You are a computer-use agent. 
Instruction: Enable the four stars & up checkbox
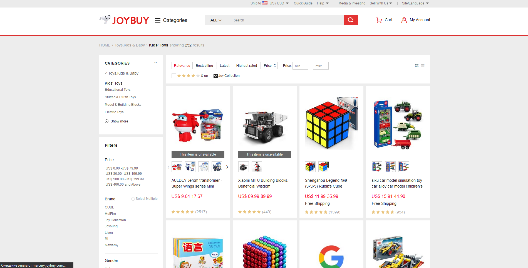click(174, 76)
